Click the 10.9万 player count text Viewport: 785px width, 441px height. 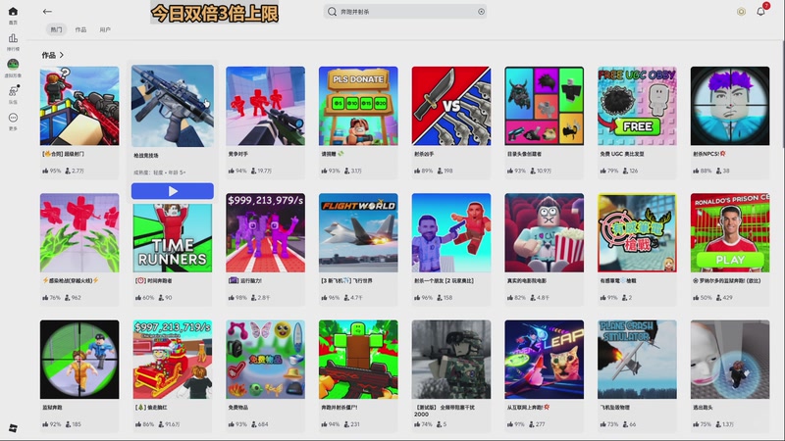pyautogui.click(x=544, y=171)
